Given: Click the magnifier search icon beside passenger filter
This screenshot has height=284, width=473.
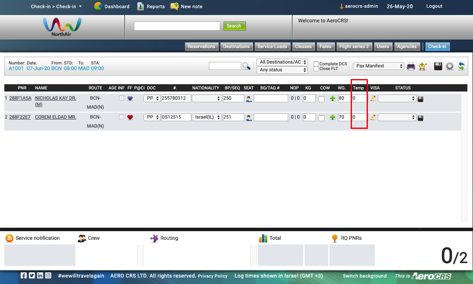Looking at the screenshot, I should [246, 66].
